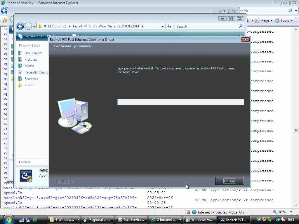Open Pictures in Favorite Links

click(x=30, y=60)
